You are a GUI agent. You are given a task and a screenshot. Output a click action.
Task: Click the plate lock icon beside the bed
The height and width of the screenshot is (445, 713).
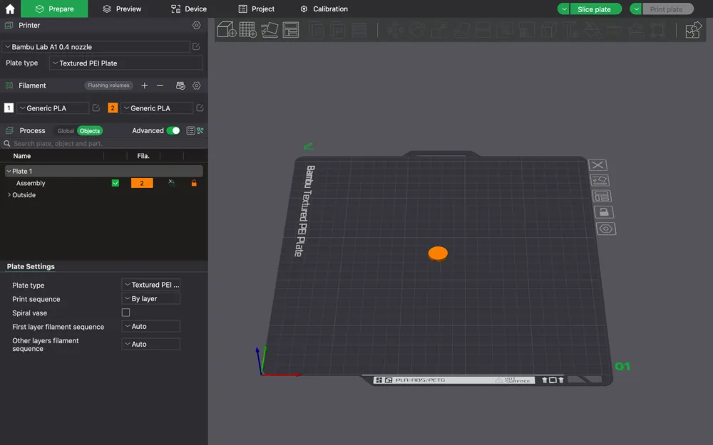pos(602,212)
